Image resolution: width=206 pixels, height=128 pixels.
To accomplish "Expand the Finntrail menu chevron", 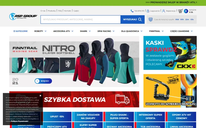I will coord(163,31).
